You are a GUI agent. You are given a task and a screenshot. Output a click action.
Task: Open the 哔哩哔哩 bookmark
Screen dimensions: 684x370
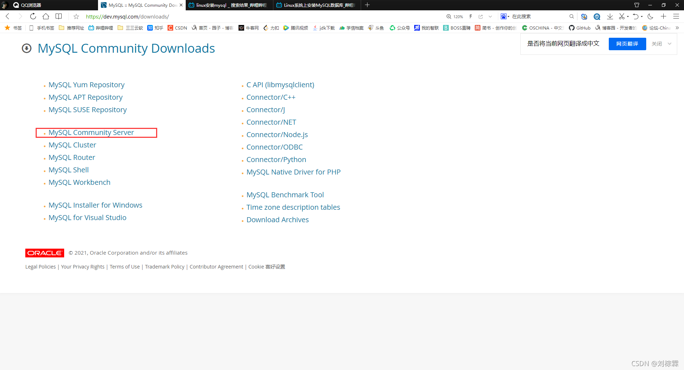[x=101, y=28]
